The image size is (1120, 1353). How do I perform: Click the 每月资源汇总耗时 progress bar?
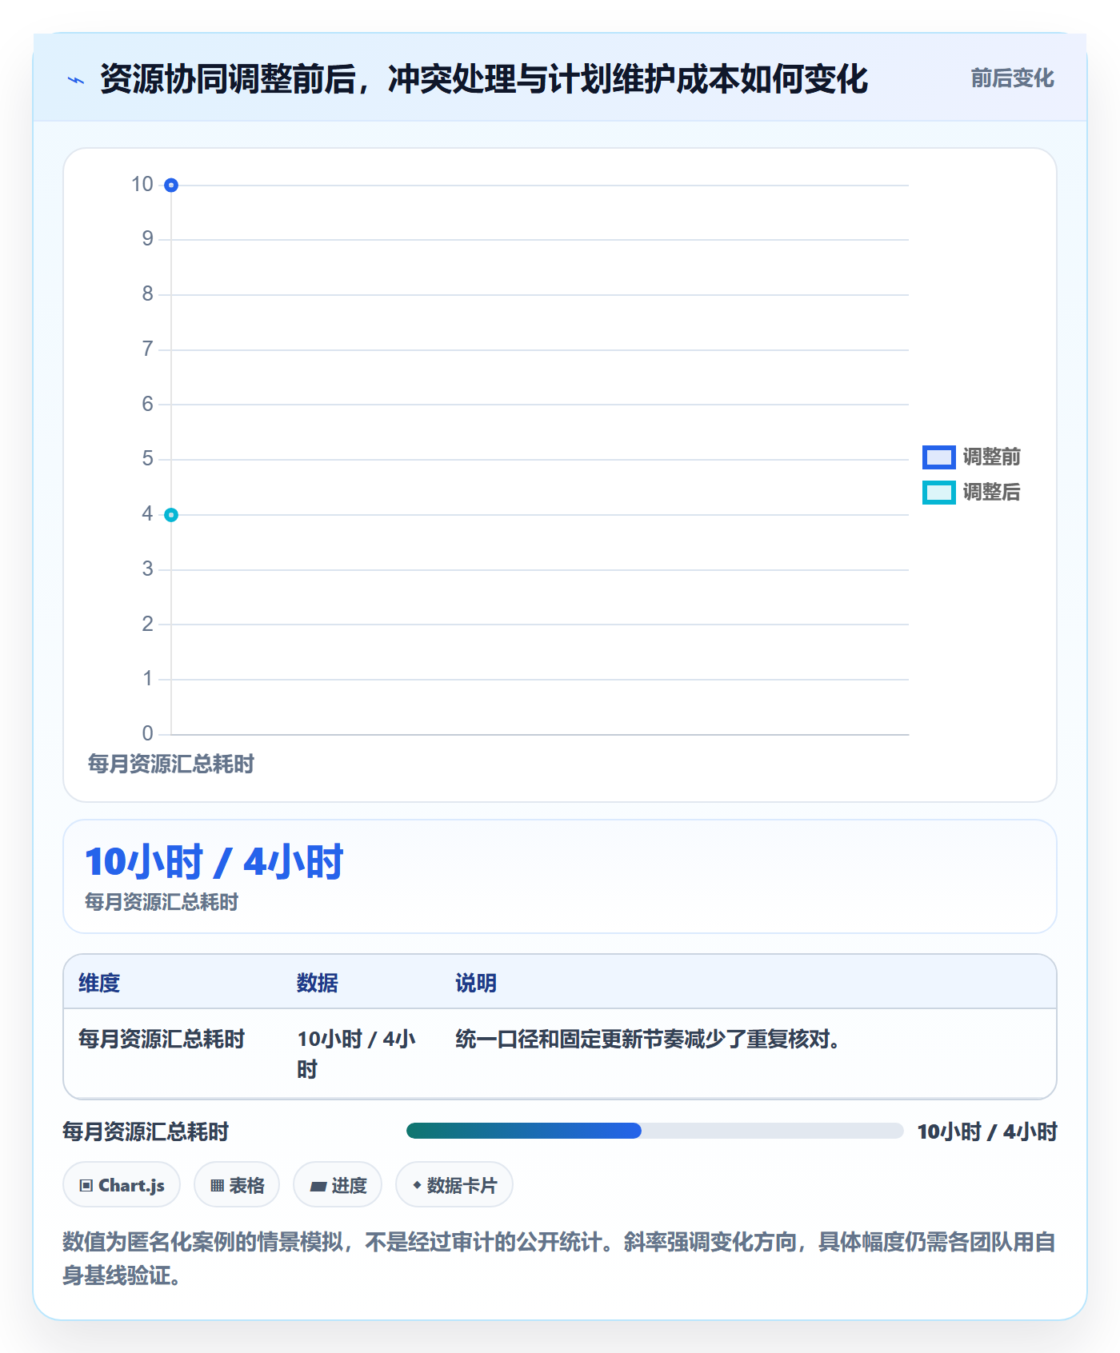(654, 1131)
